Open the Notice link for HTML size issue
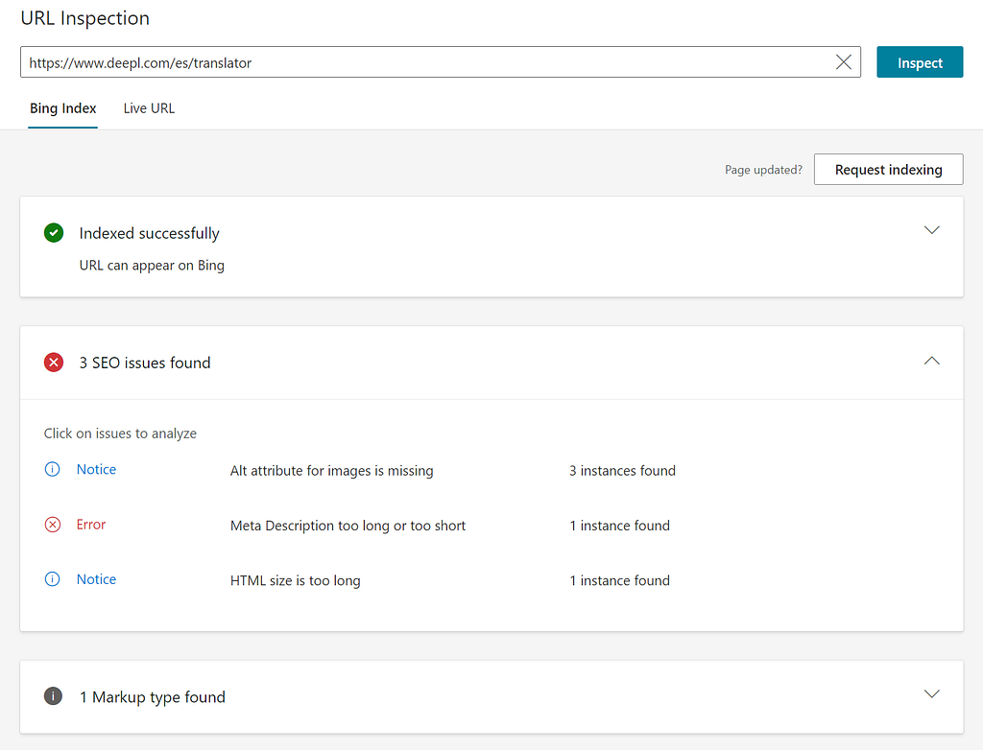 pyautogui.click(x=96, y=579)
